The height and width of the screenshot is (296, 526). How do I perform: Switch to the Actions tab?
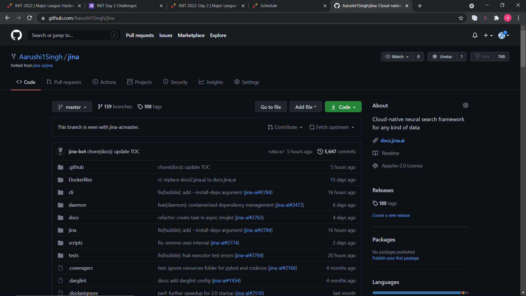click(104, 82)
